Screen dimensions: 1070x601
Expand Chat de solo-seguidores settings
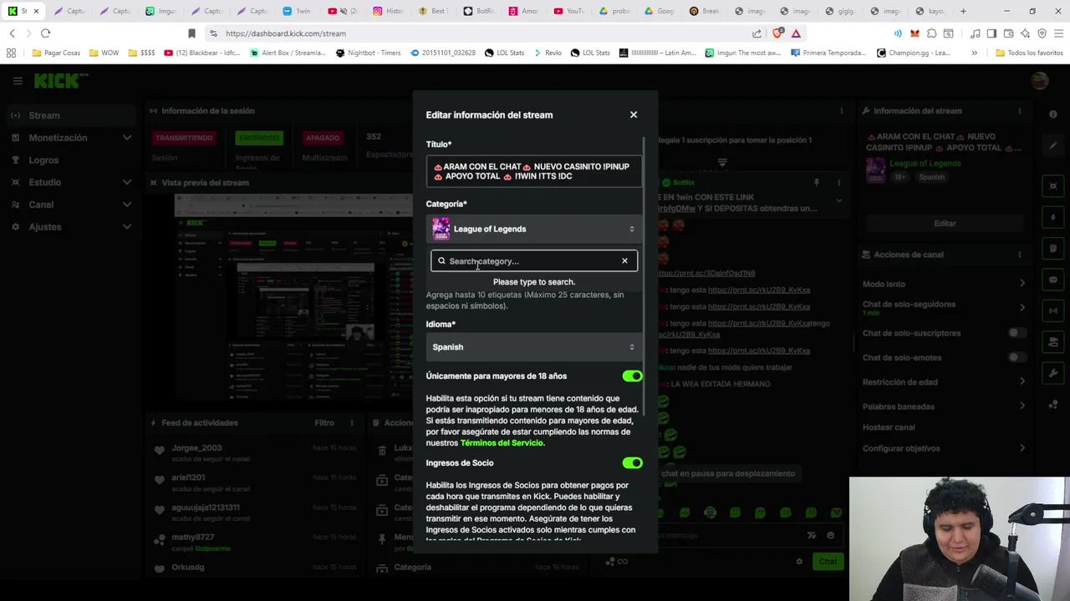coord(944,307)
